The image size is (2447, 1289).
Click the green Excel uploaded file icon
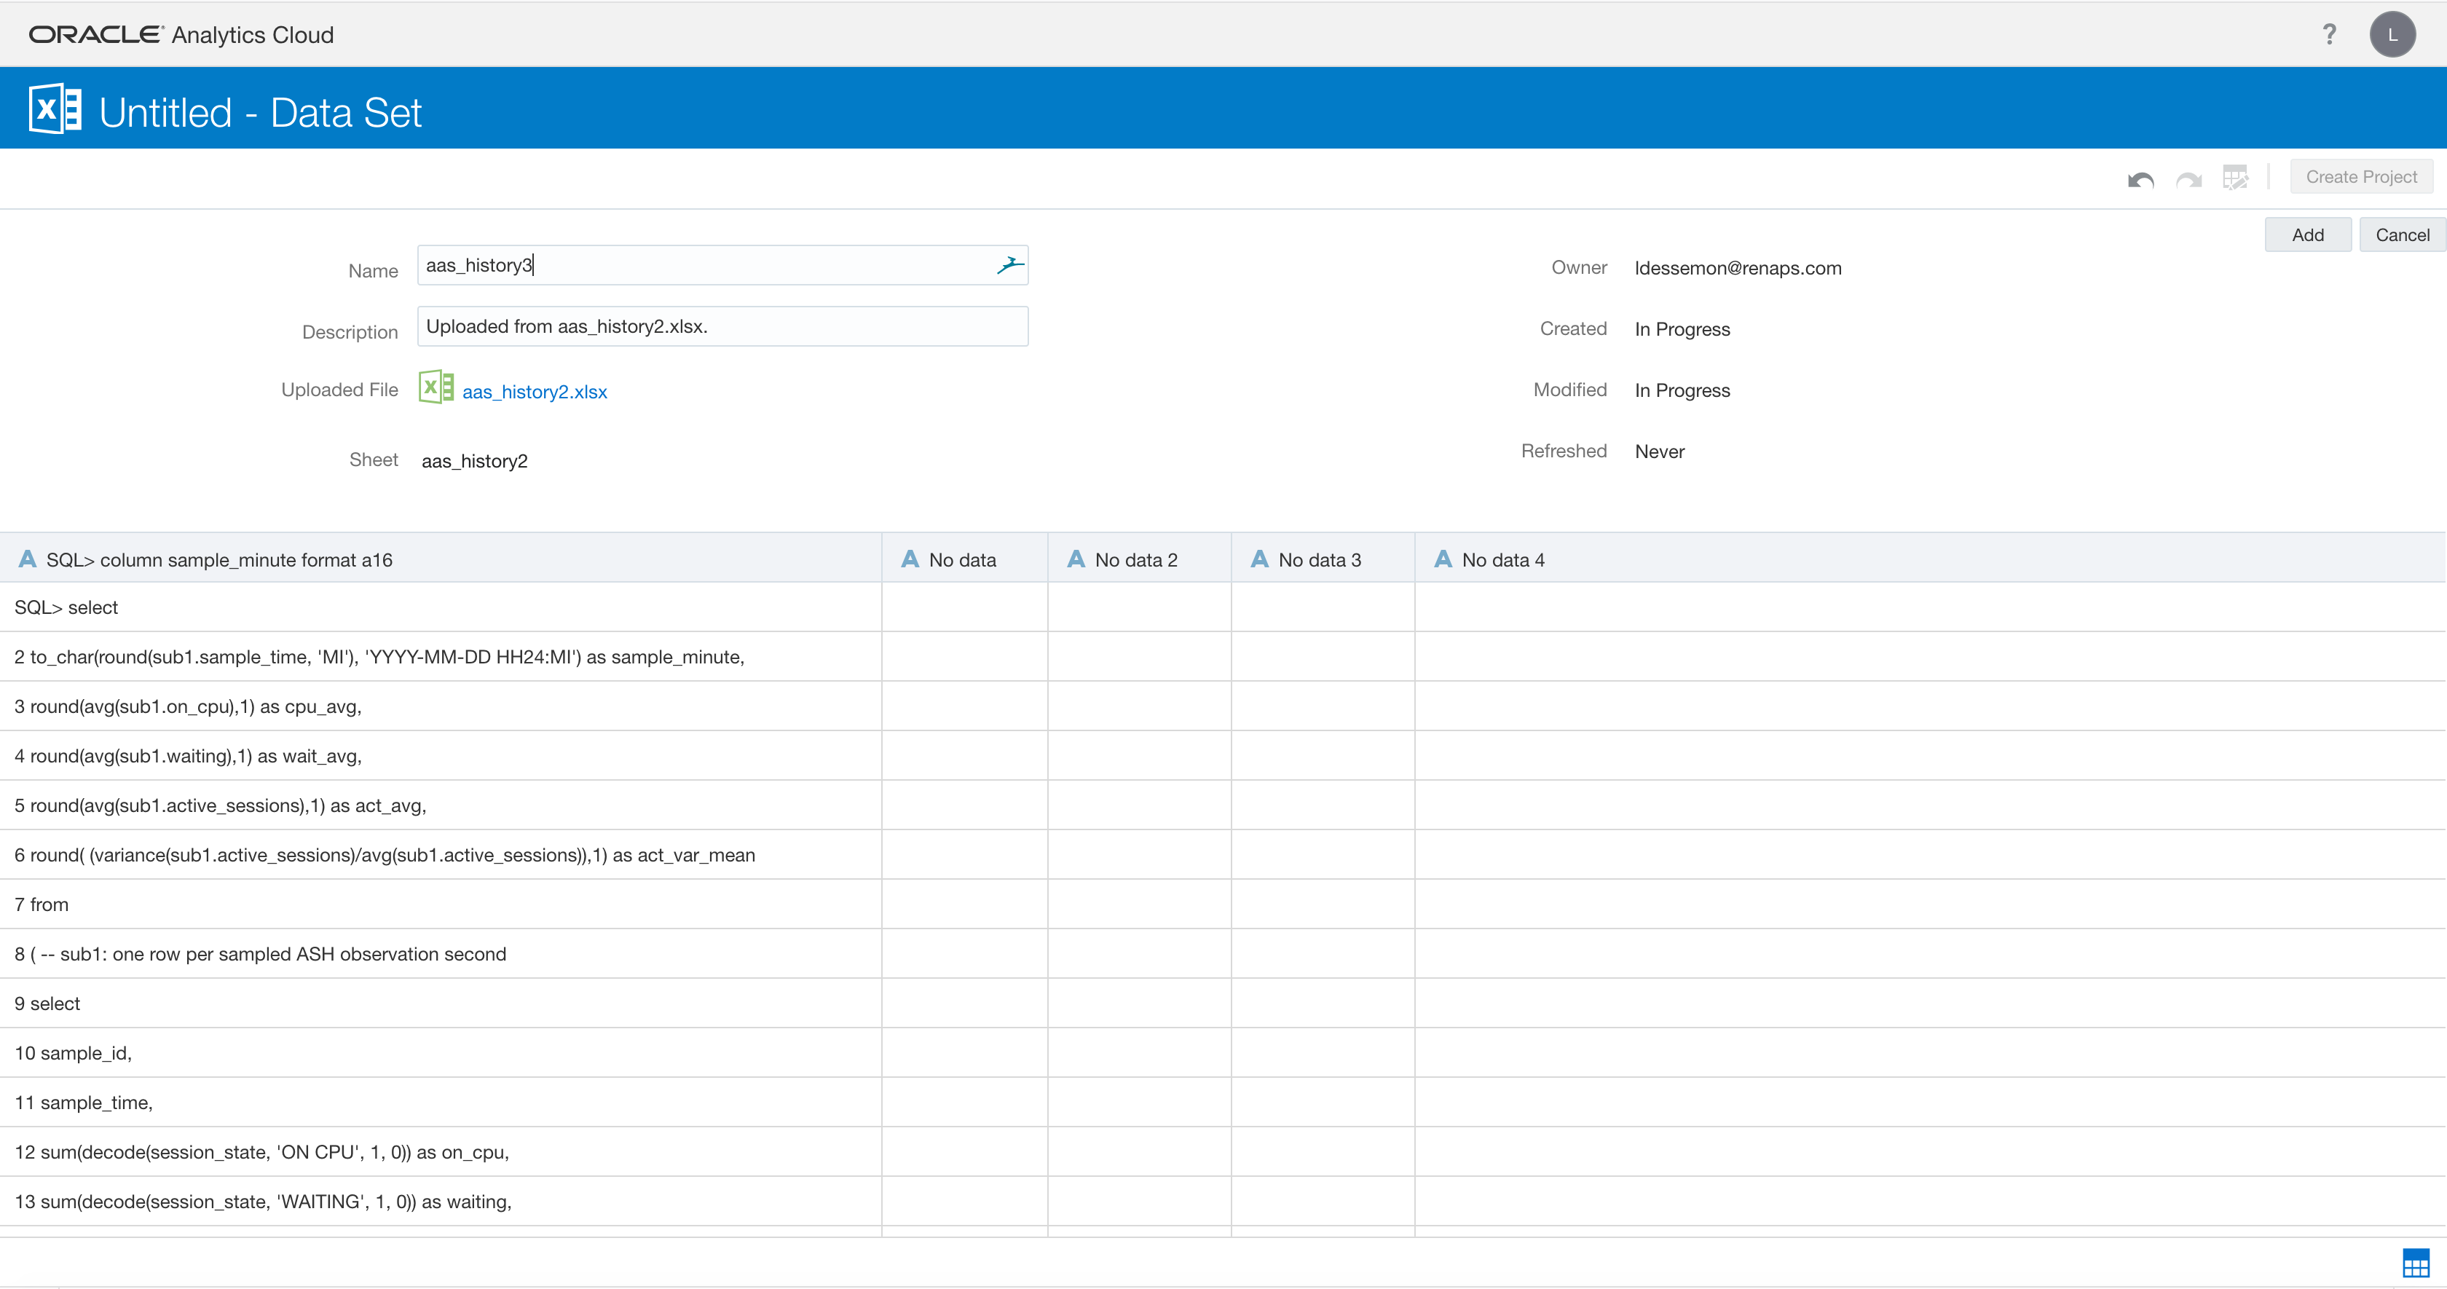coord(436,387)
